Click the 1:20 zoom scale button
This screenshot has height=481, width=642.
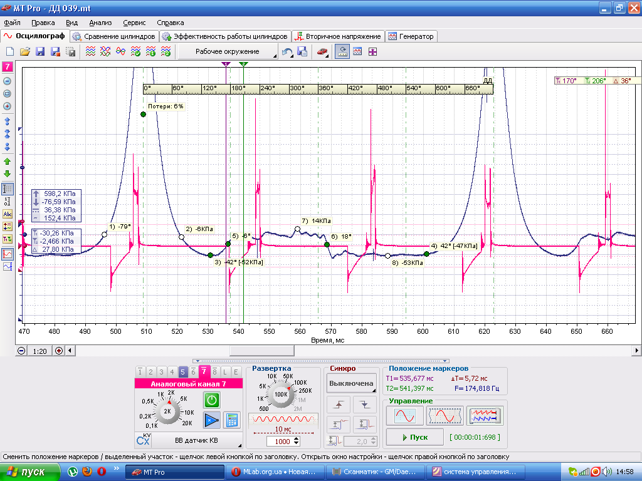[x=39, y=351]
